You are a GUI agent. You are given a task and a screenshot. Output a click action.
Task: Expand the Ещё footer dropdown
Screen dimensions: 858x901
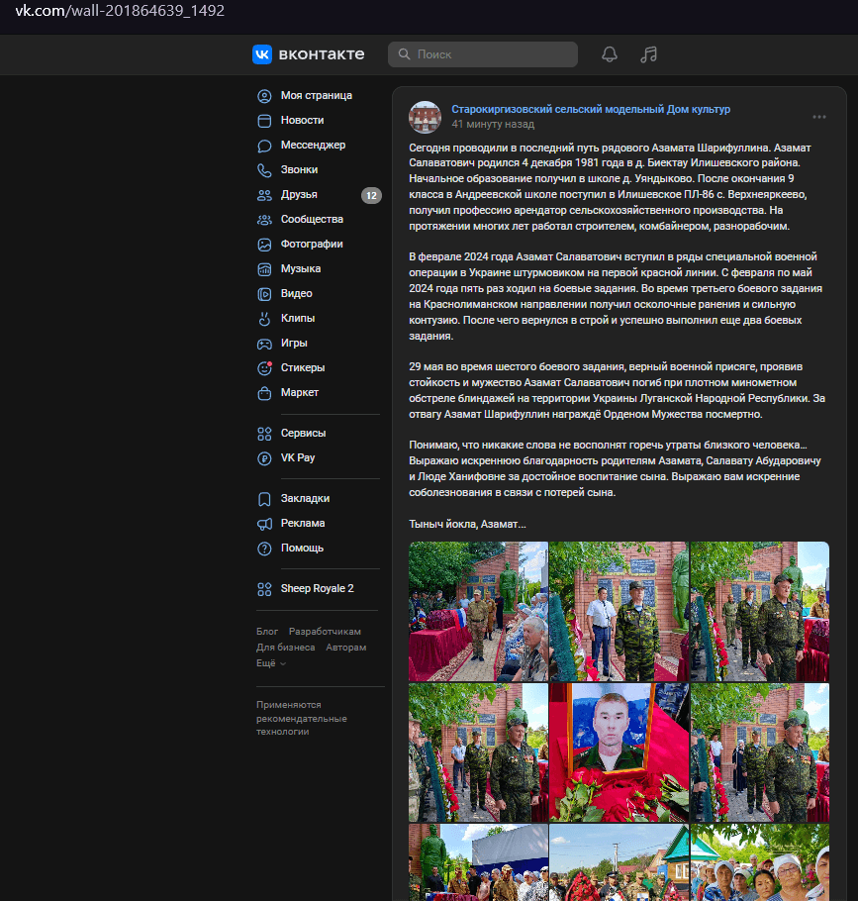coord(270,663)
